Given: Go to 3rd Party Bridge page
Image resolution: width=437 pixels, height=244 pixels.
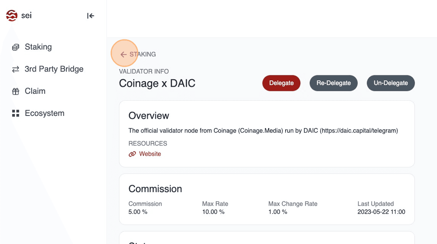Looking at the screenshot, I should coord(54,69).
